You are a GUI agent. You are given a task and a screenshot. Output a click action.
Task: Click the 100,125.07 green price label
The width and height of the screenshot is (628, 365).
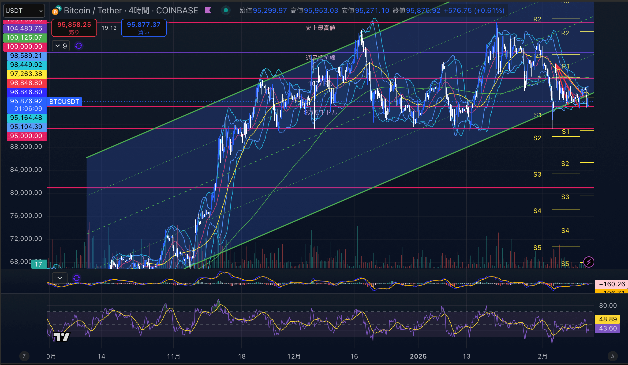[24, 37]
